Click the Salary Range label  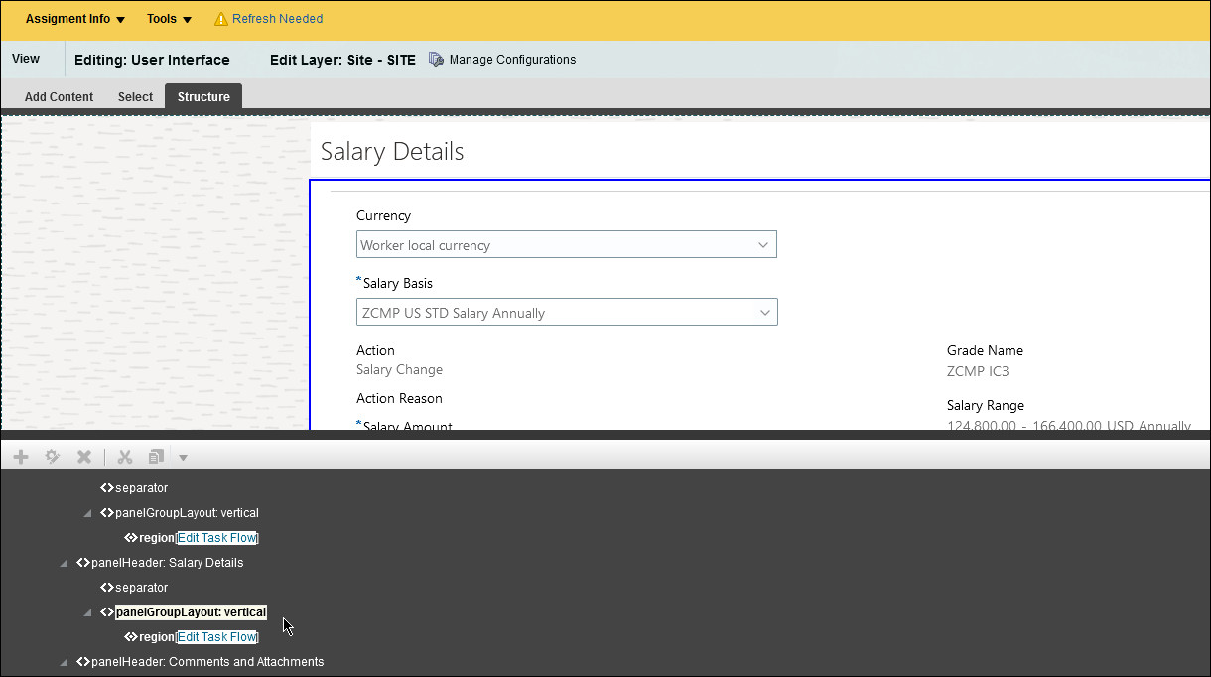coord(986,405)
